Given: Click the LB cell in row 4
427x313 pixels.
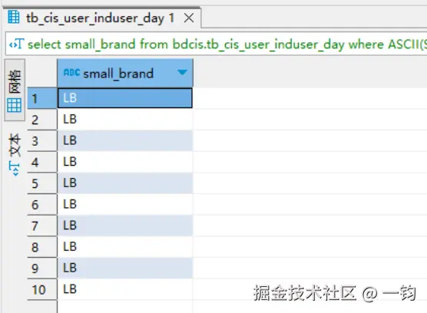Looking at the screenshot, I should coord(125,162).
